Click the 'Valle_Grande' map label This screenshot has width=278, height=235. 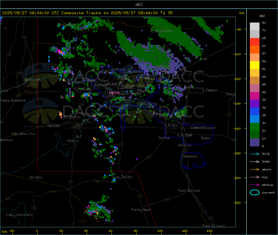click(92, 114)
